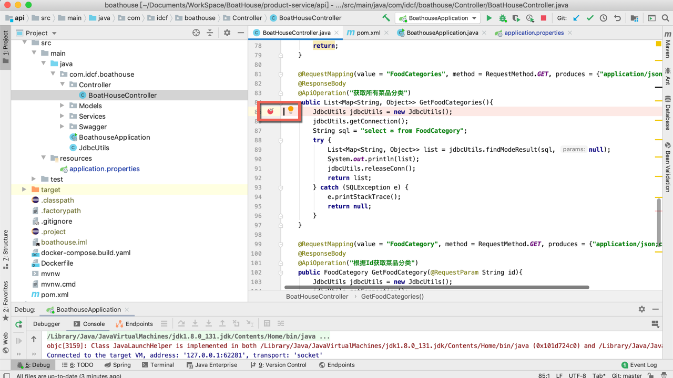Toggle the Z: Structure tool window stripe
673x378 pixels.
6,249
